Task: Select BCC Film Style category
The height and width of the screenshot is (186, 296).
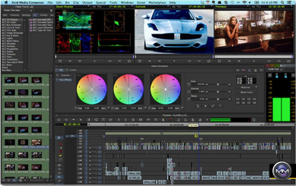Action: tap(9, 30)
